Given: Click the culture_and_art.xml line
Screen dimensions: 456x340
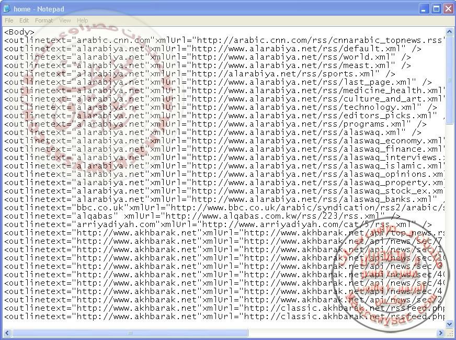Looking at the screenshot, I should point(224,99).
